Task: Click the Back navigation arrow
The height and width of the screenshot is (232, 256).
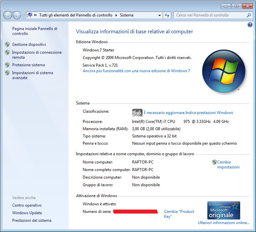Action: (8, 15)
